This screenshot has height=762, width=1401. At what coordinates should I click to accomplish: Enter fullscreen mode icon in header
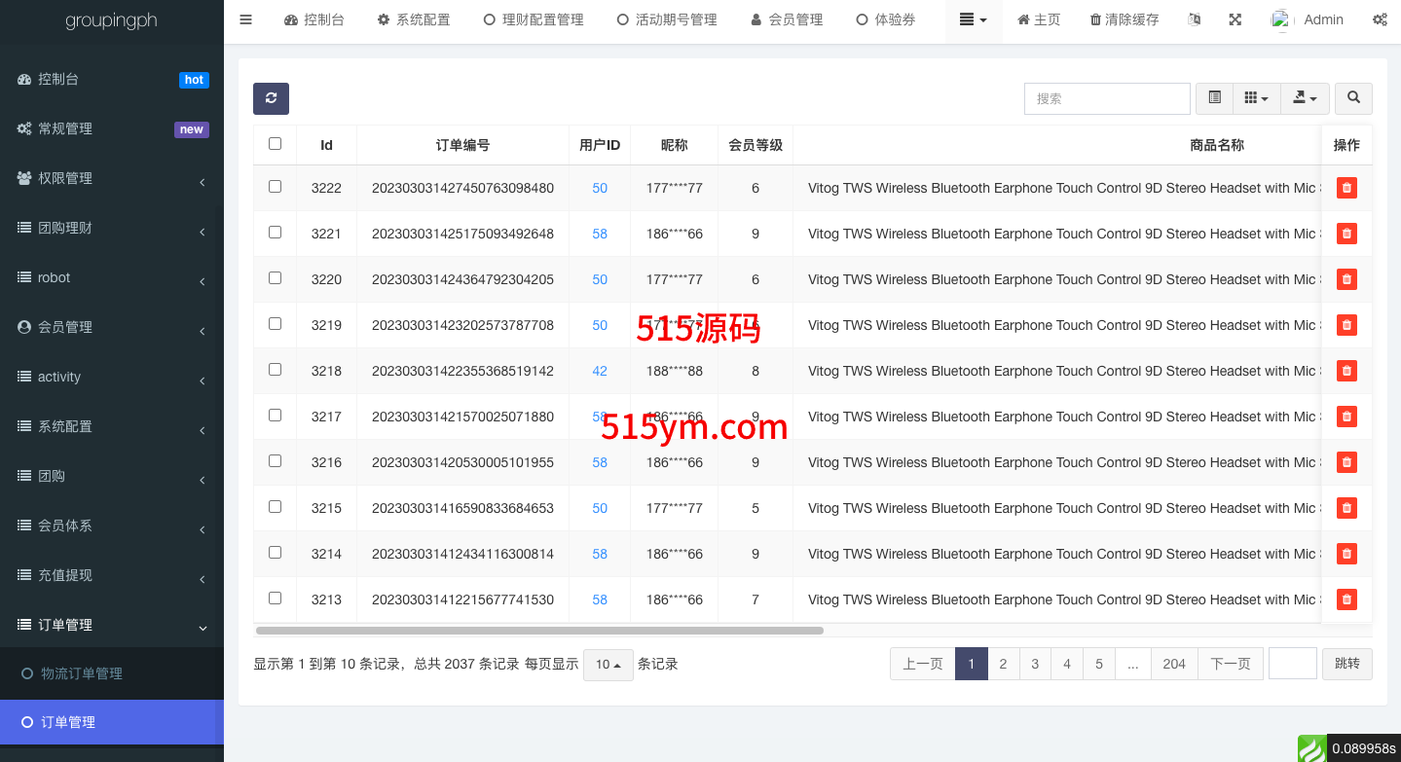tap(1235, 19)
